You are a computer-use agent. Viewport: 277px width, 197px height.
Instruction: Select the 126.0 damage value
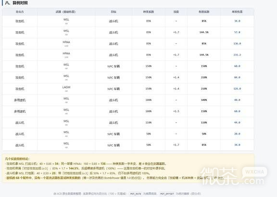click(x=237, y=89)
